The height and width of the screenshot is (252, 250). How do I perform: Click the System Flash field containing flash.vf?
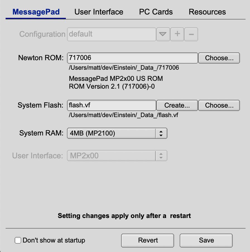(111, 105)
